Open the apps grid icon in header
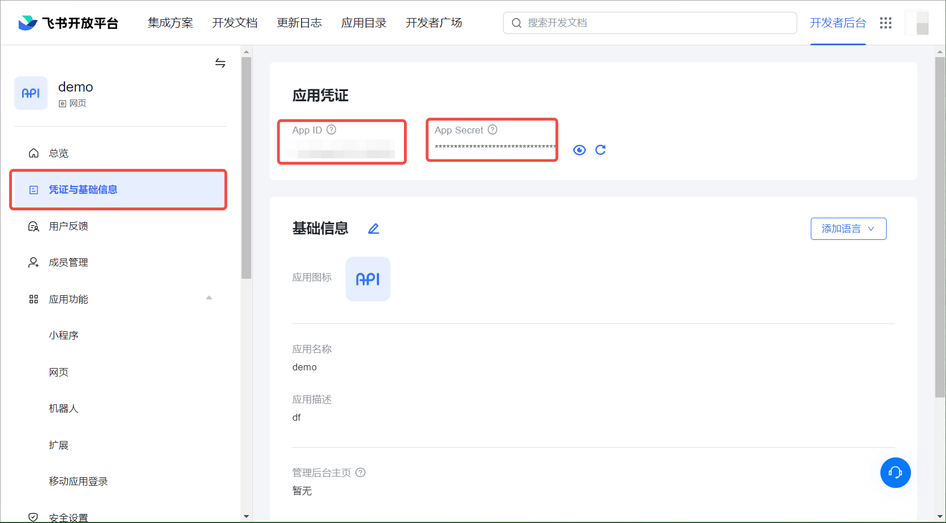The height and width of the screenshot is (523, 946). (885, 23)
